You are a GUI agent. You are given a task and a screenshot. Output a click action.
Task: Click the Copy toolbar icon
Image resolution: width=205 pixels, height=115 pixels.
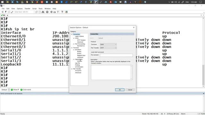[x=36, y=12]
